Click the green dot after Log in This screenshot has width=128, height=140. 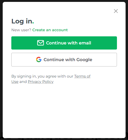[x=33, y=23]
